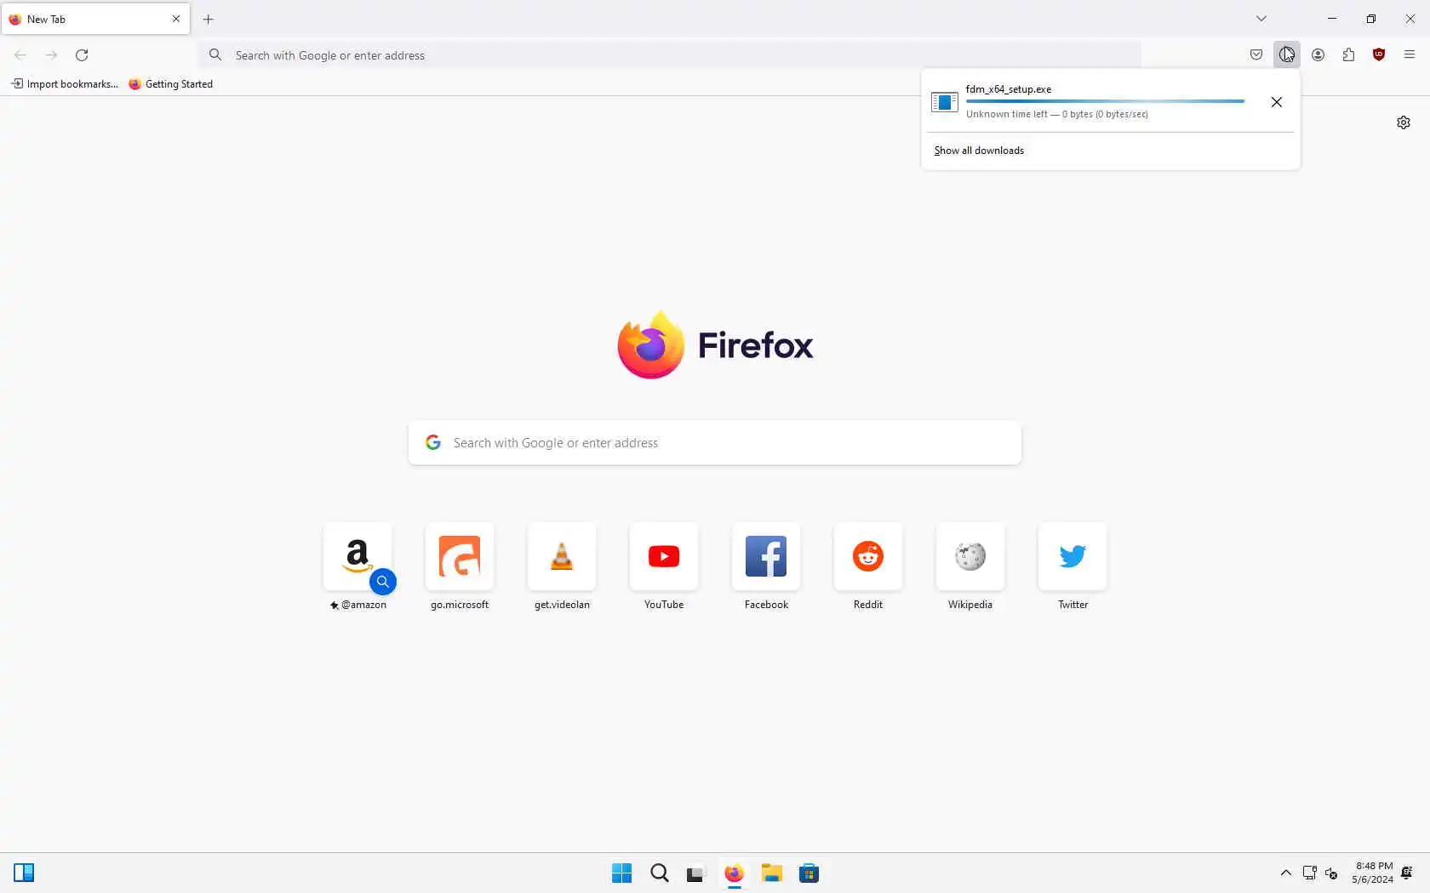The width and height of the screenshot is (1430, 893).
Task: Cancel the fdm_x64_setup.exe download
Action: pos(1276,102)
